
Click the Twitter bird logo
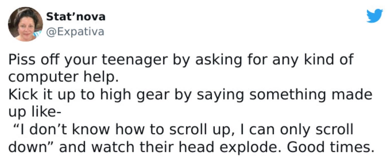click(374, 16)
